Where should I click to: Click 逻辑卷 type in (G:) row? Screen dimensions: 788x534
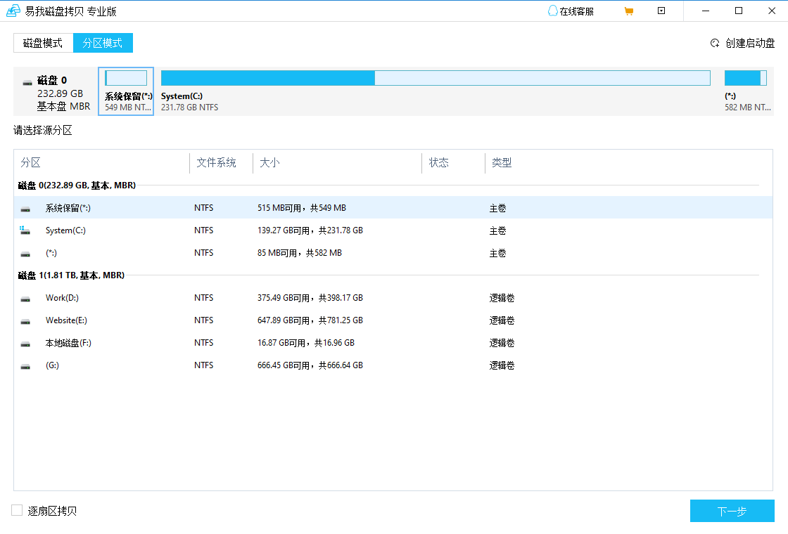(x=502, y=366)
